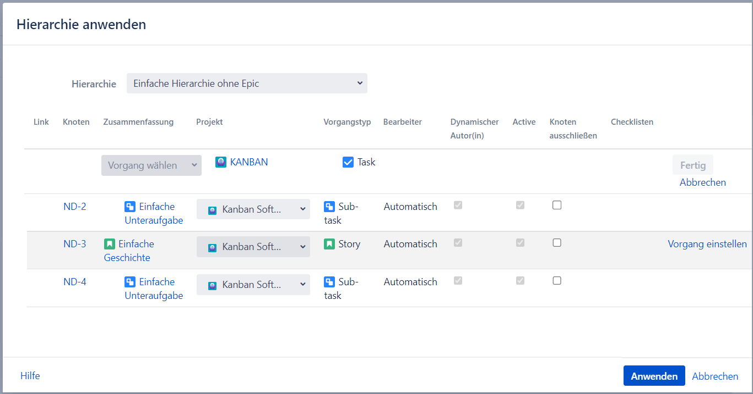This screenshot has width=753, height=394.
Task: Expand the Vorgang wählen dropdown
Action: 151,165
